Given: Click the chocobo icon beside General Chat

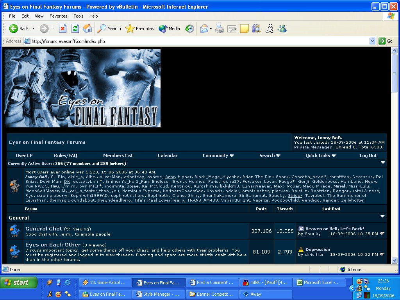Looking at the screenshot, I should pos(15,230).
